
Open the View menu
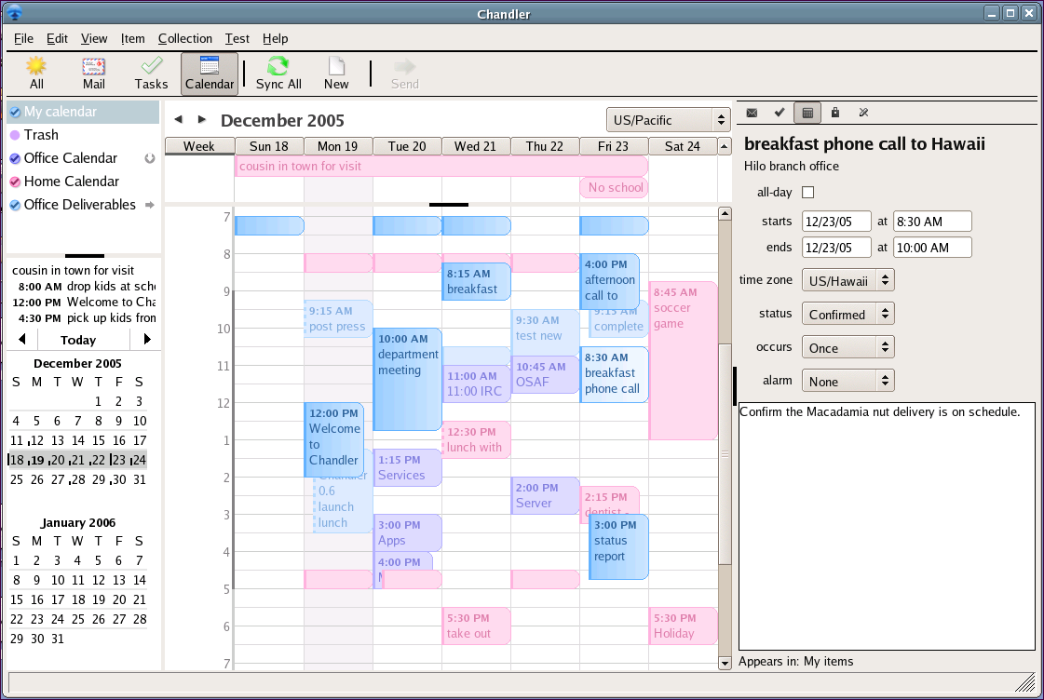pos(94,38)
